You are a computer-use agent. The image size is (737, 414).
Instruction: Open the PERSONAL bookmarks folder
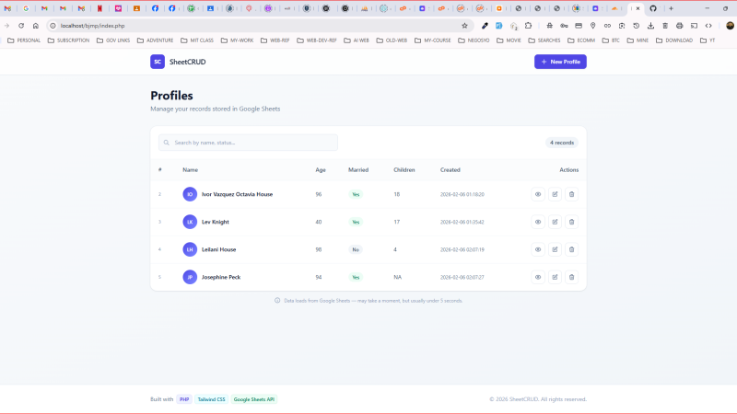coord(24,40)
